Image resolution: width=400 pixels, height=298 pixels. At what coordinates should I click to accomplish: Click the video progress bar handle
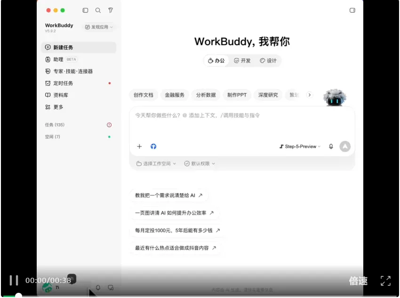point(18,296)
